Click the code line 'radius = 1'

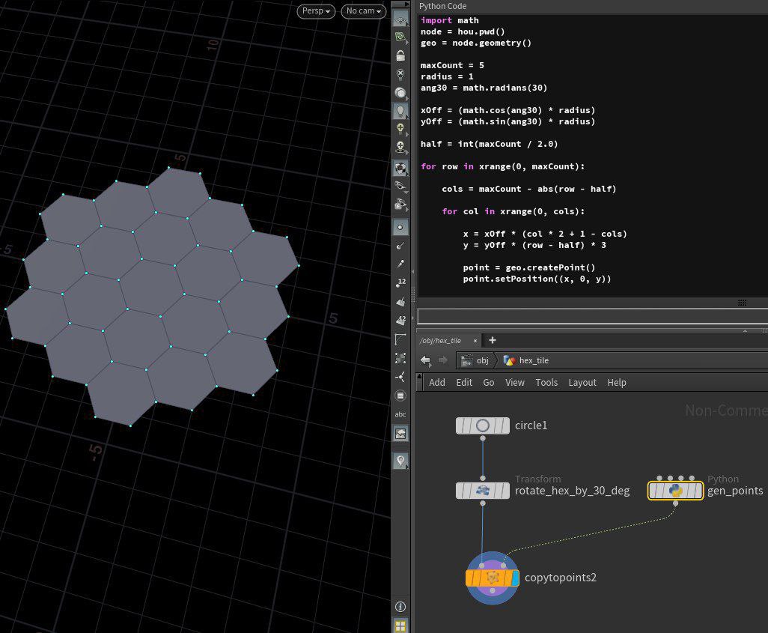point(447,76)
